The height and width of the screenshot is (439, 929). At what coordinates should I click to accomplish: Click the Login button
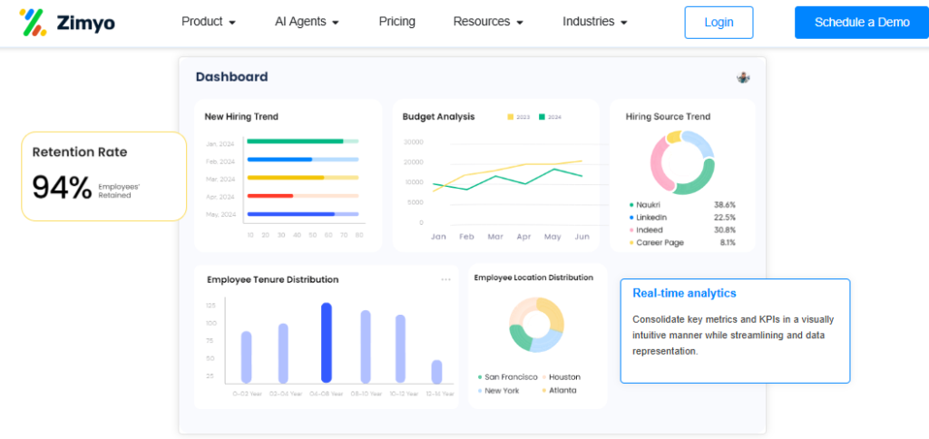[x=719, y=23]
